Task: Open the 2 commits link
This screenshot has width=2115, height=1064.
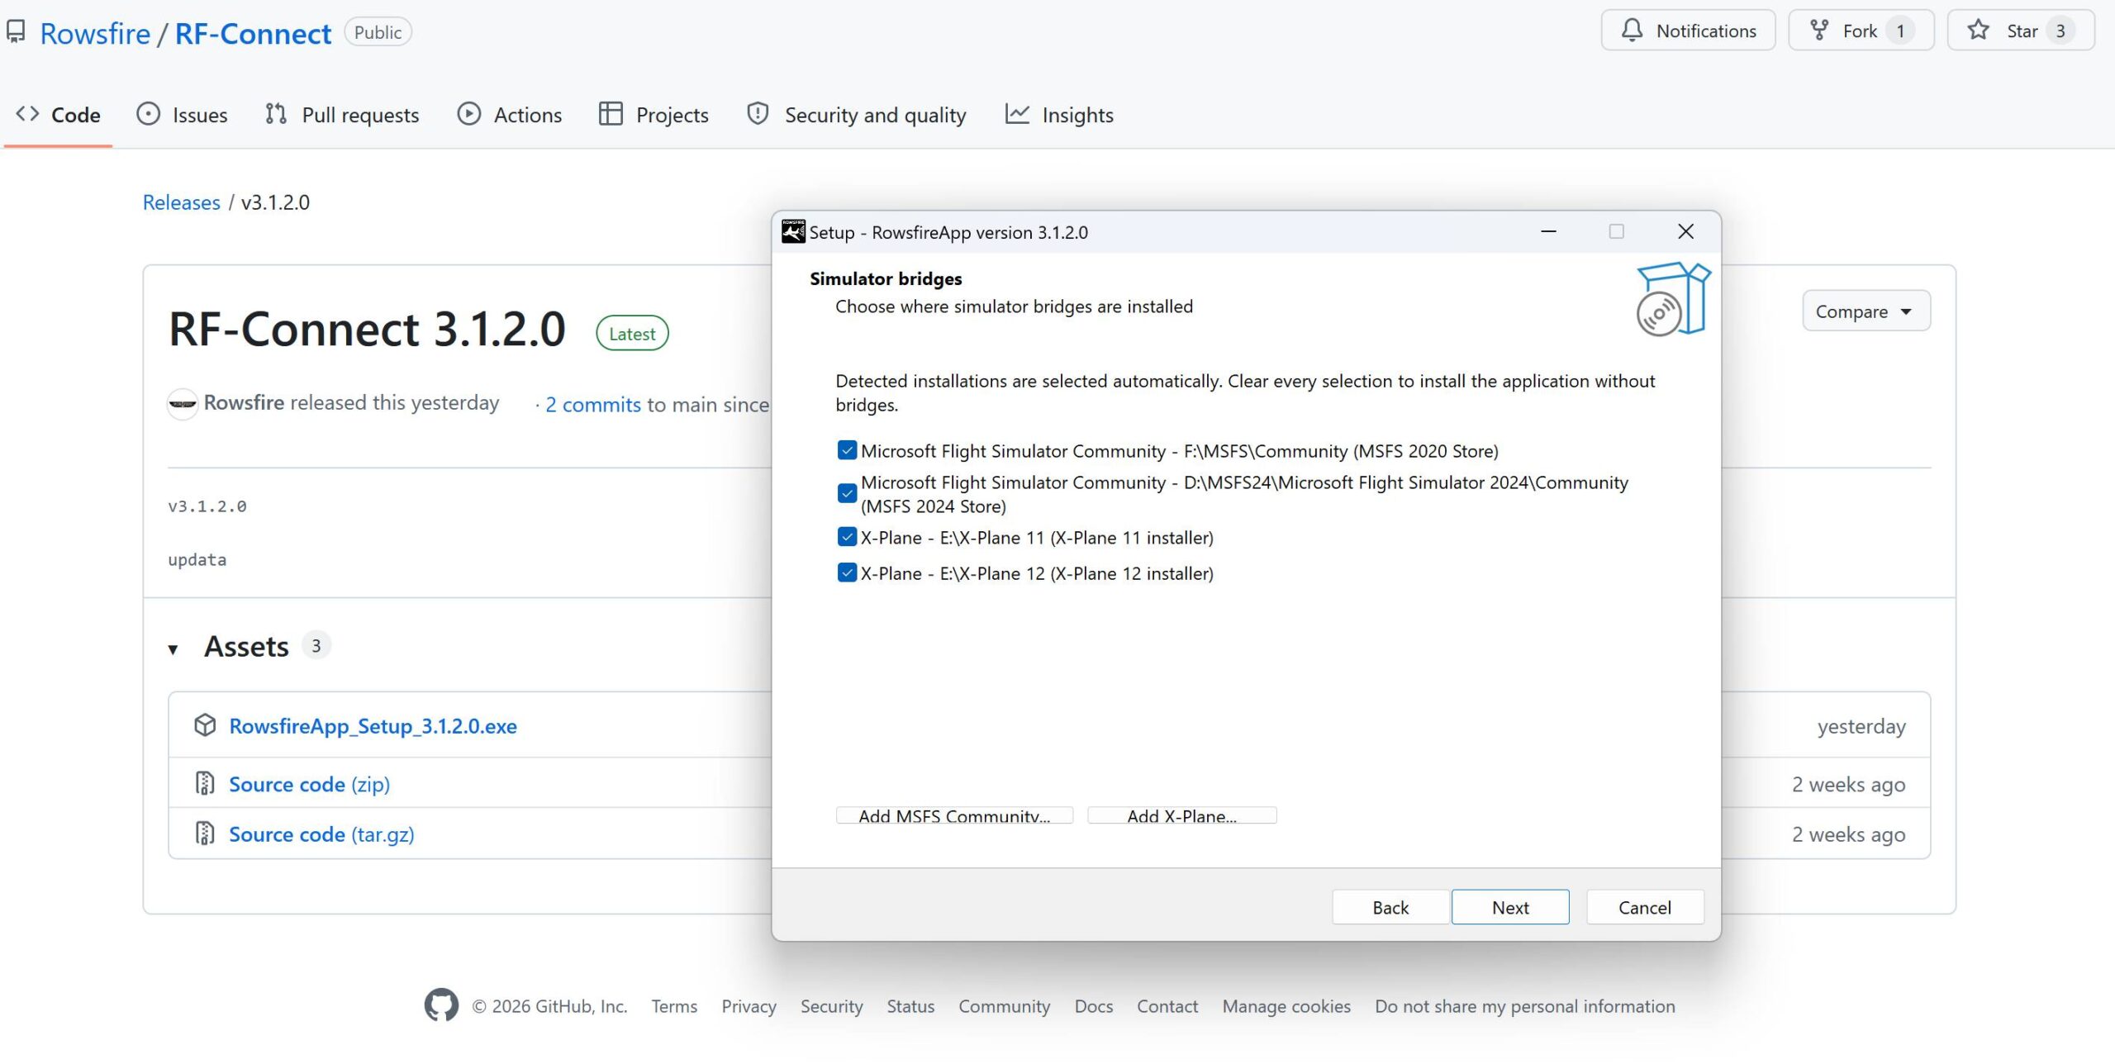Action: (x=592, y=404)
